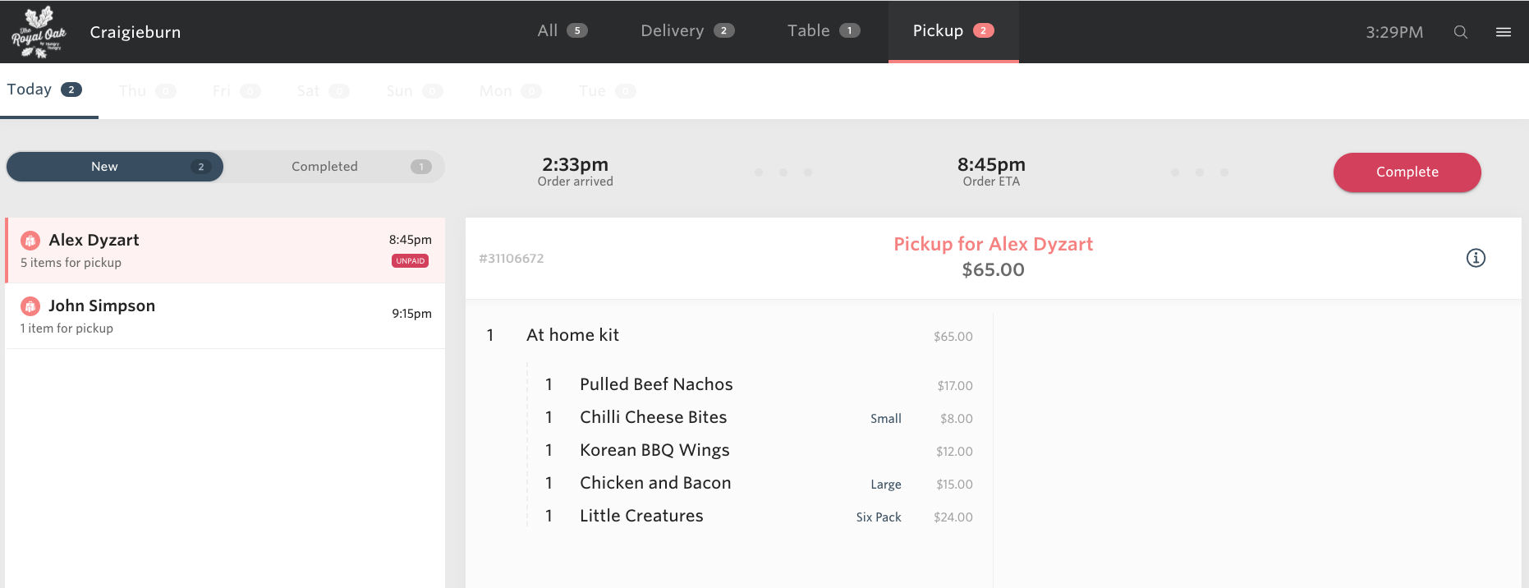Switch to Completed orders toggle
The height and width of the screenshot is (588, 1529).
pyautogui.click(x=334, y=167)
